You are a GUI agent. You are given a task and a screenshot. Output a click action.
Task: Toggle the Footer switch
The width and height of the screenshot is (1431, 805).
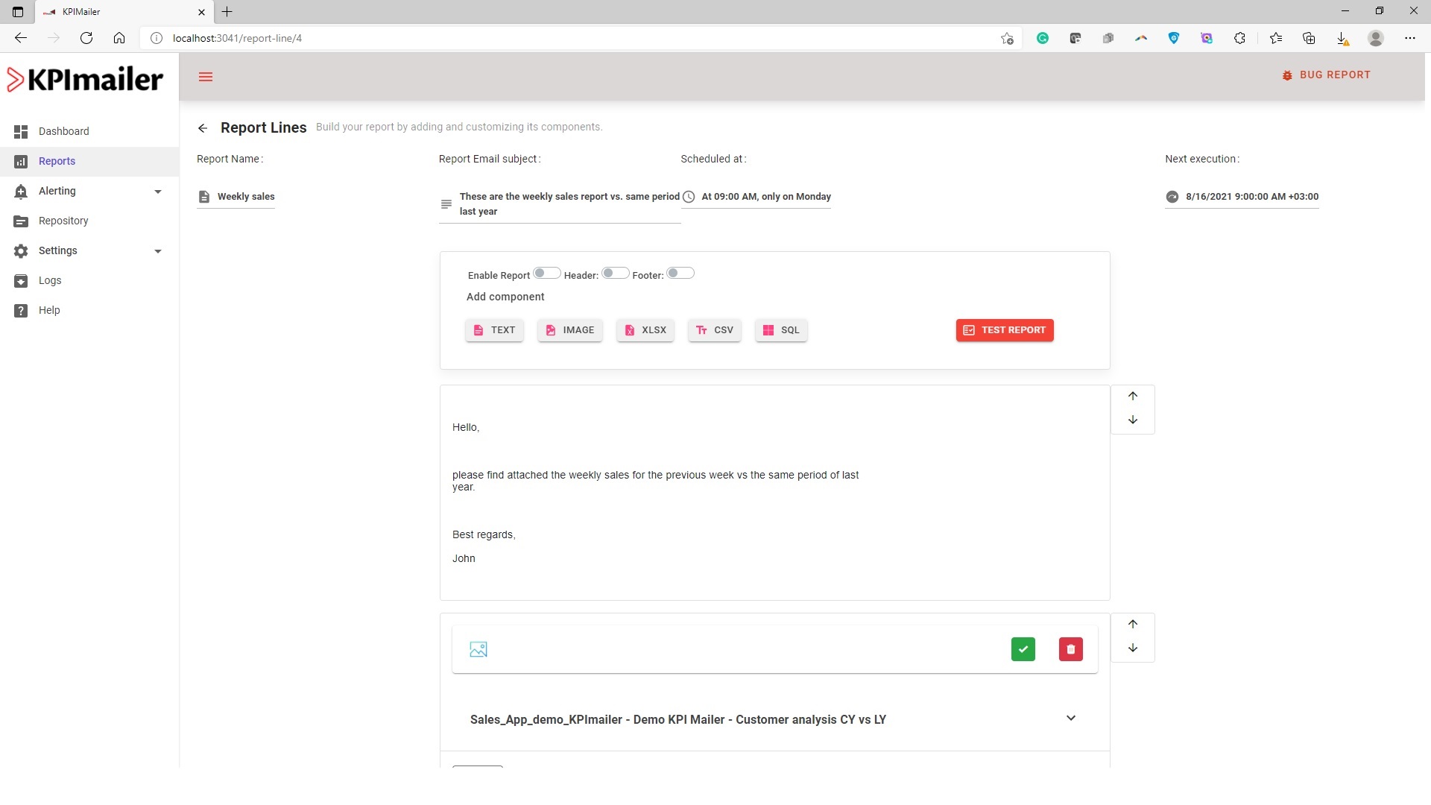680,274
